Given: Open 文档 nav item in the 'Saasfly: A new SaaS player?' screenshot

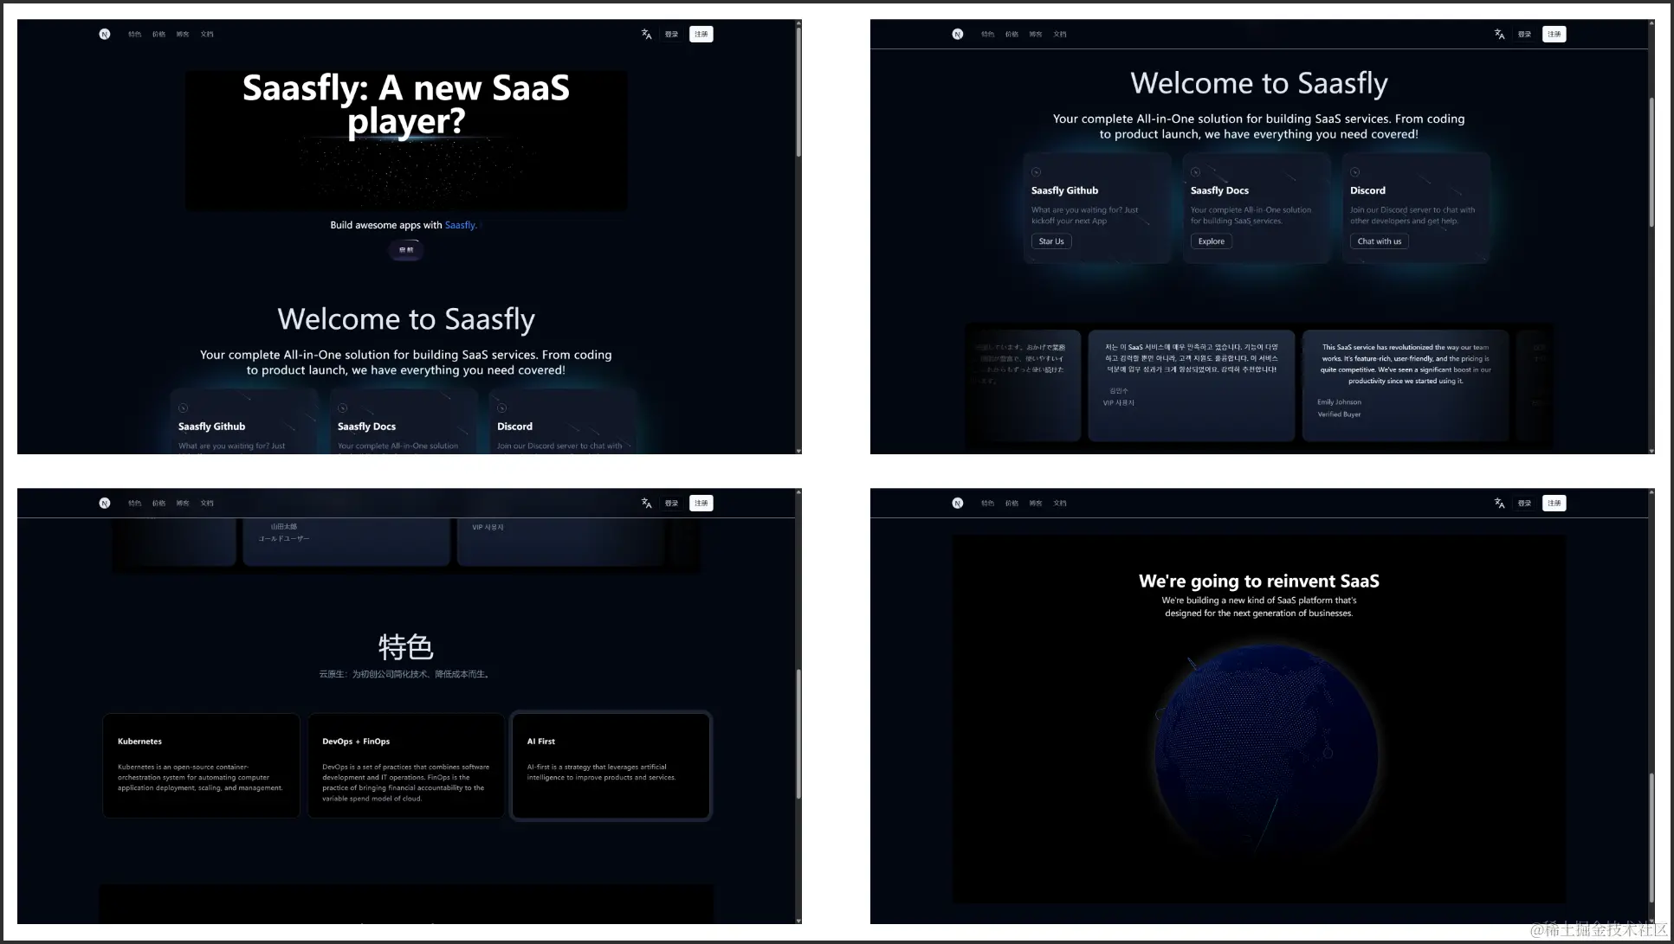Looking at the screenshot, I should click(x=207, y=35).
